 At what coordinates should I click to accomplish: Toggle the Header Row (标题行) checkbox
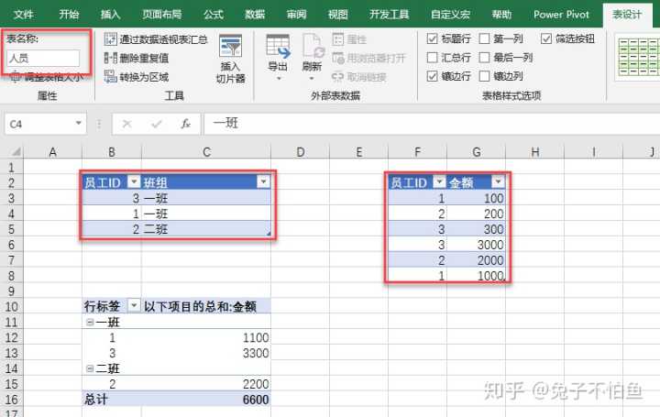tap(434, 38)
